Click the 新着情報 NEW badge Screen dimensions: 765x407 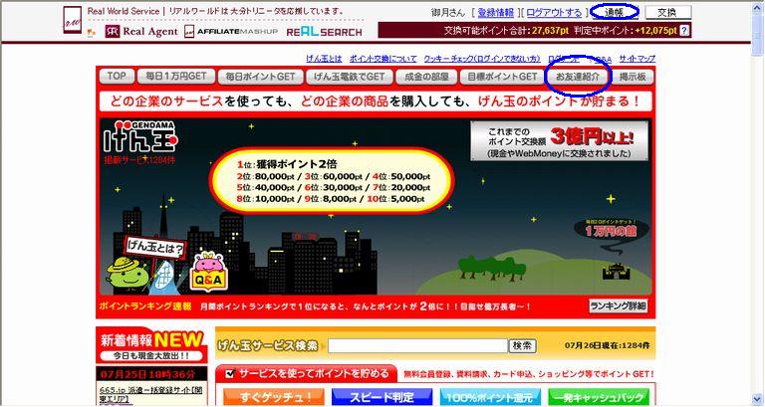pos(151,345)
